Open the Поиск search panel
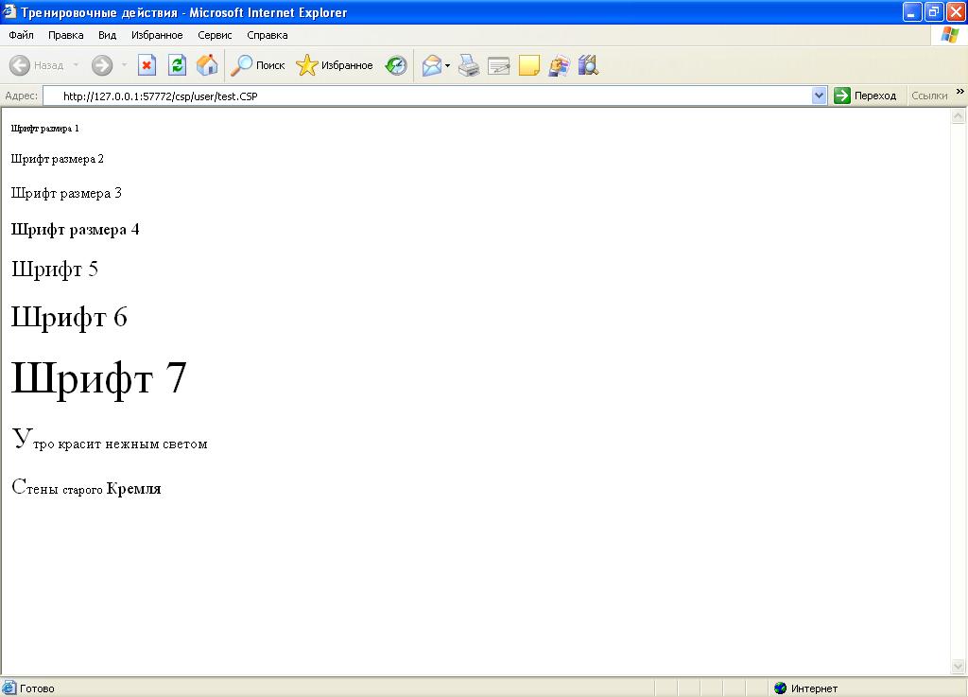Screen dimensions: 968x697 click(258, 65)
